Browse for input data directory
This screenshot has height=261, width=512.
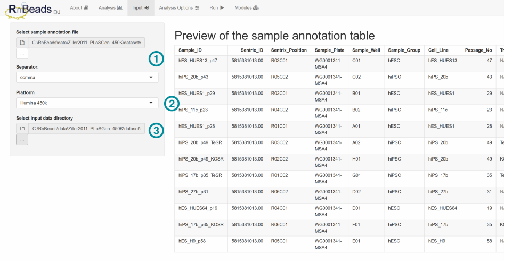point(22,140)
